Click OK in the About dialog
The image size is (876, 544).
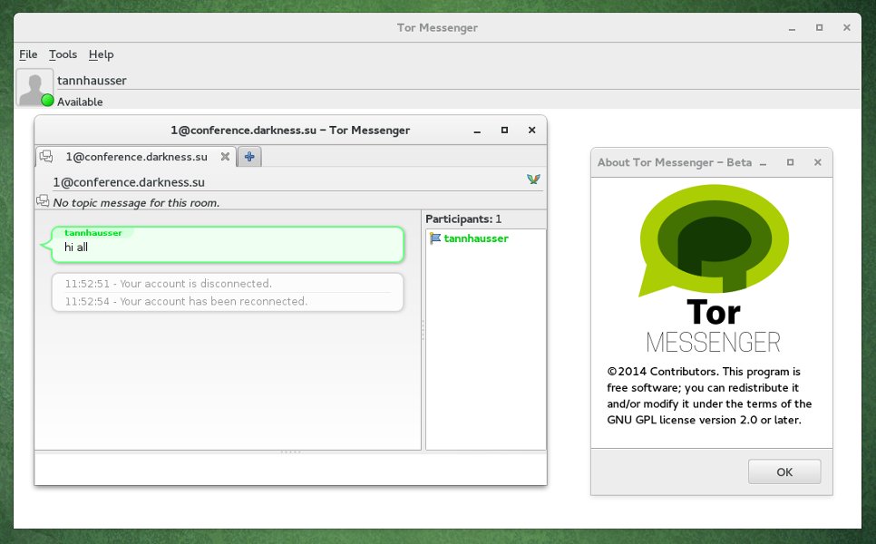tap(784, 472)
